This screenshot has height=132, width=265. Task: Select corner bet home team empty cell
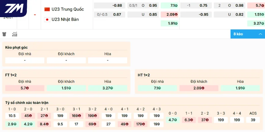pos(25,60)
